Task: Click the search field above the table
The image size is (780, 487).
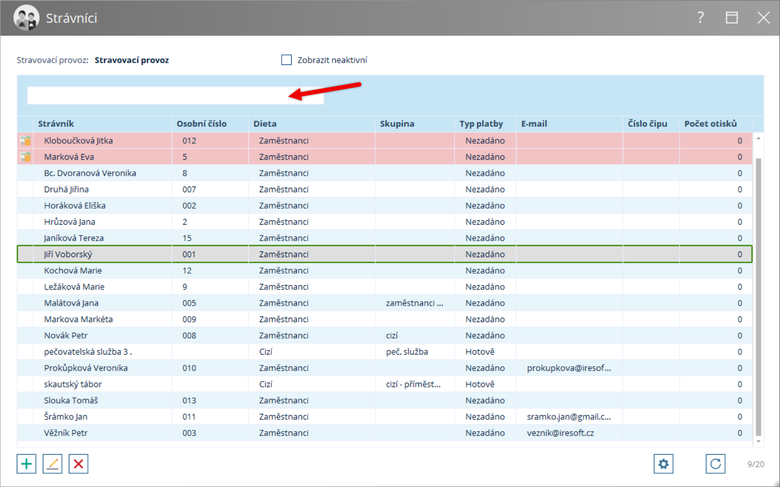Action: tap(175, 95)
